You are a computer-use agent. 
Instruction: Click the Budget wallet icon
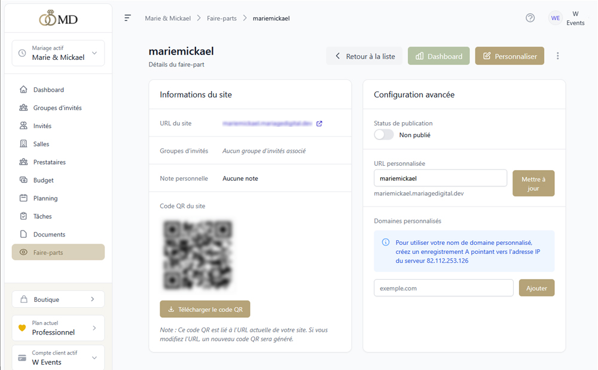point(23,180)
